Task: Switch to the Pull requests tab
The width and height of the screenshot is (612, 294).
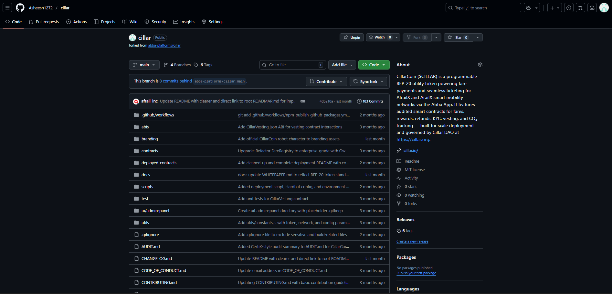Action: [44, 22]
